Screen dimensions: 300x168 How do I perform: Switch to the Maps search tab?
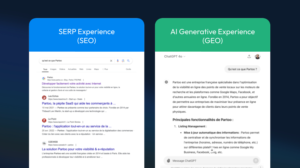coord(97,69)
